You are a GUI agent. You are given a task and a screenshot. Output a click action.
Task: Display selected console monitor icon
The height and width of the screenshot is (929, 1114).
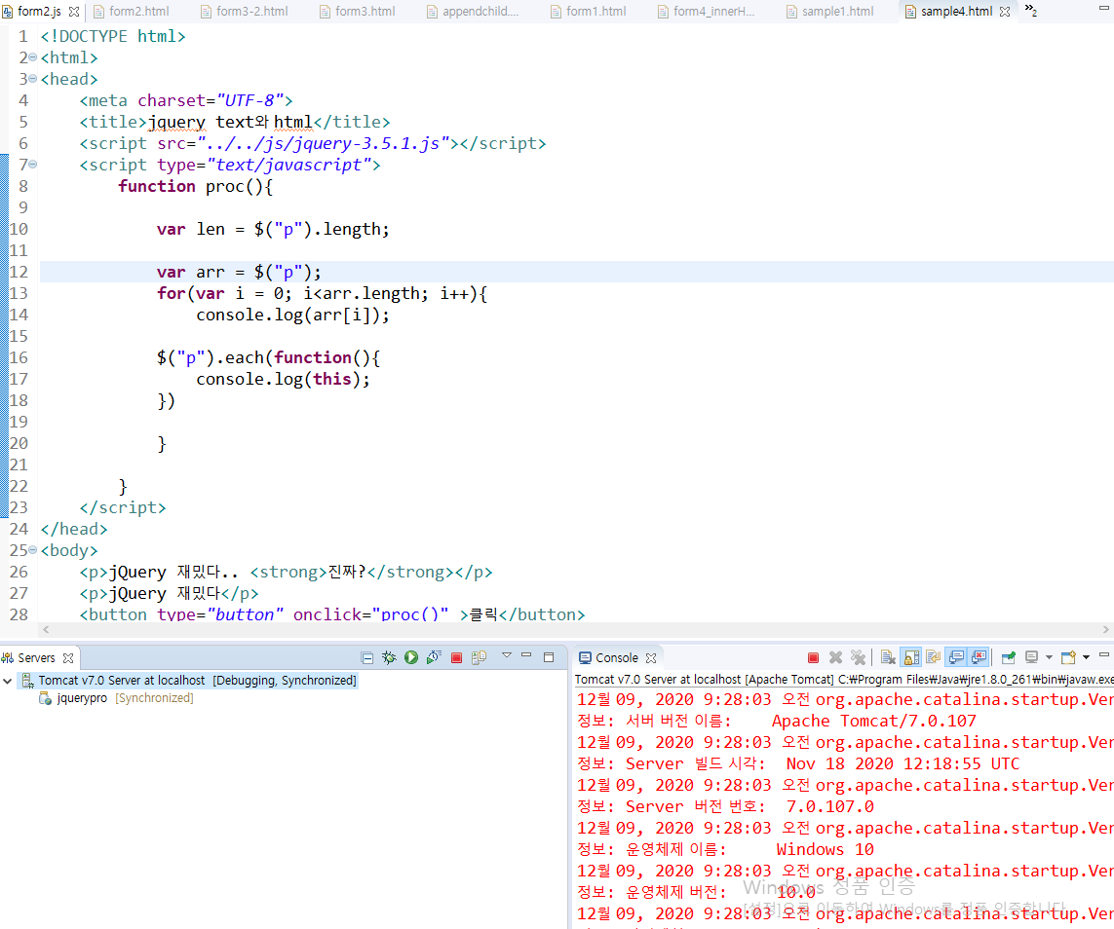tap(1031, 658)
